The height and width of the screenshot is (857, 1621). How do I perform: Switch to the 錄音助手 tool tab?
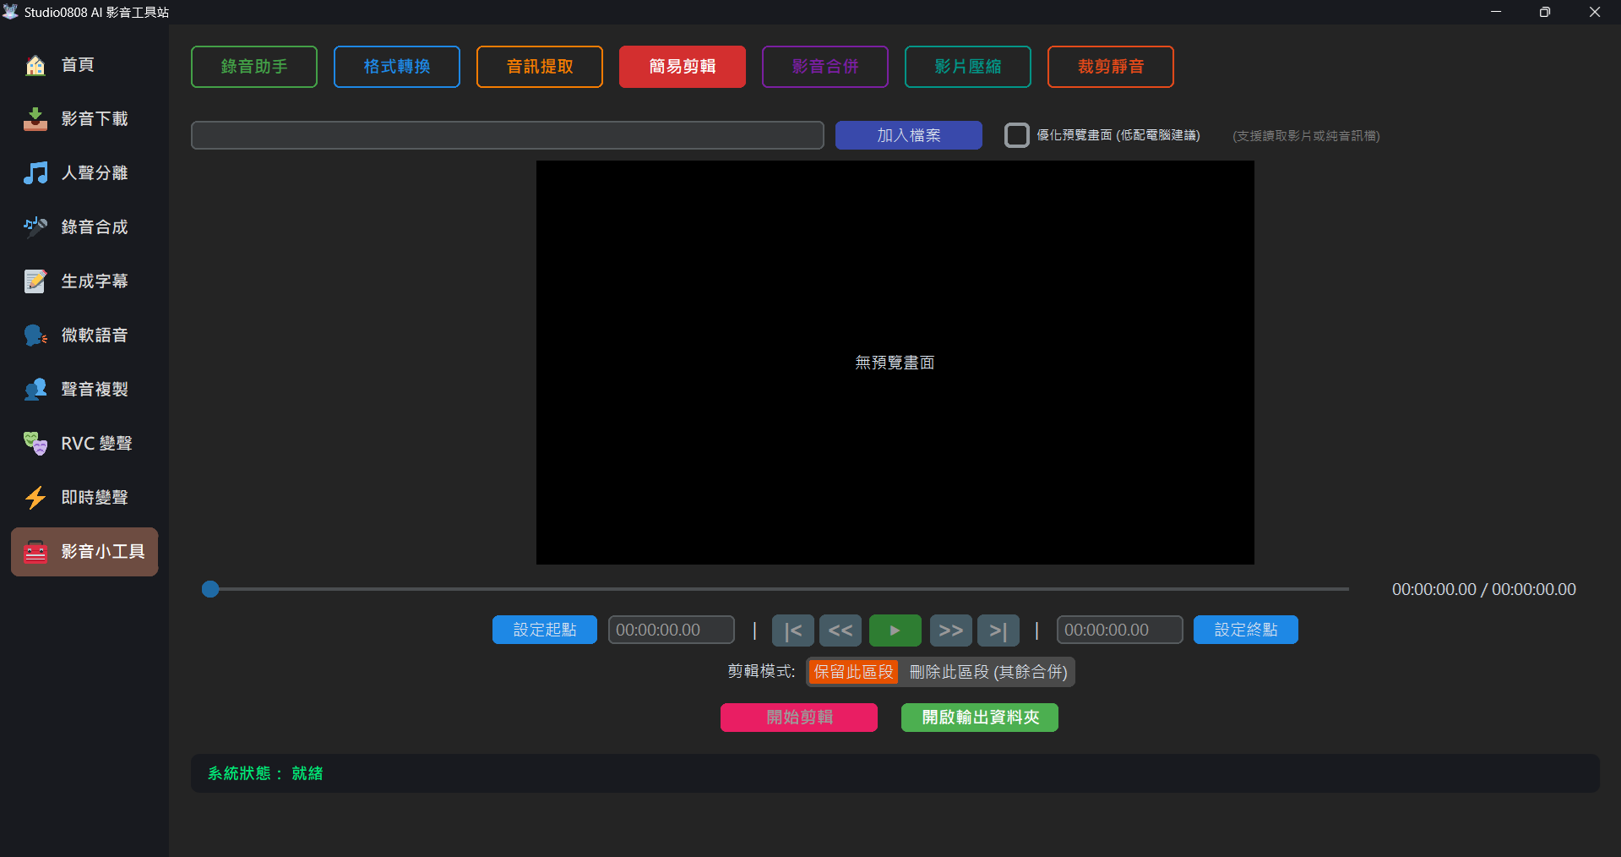coord(254,67)
